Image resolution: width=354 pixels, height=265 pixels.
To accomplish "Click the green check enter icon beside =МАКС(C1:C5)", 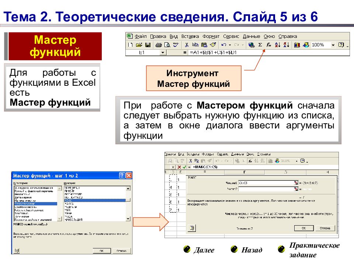I will click(184, 167).
